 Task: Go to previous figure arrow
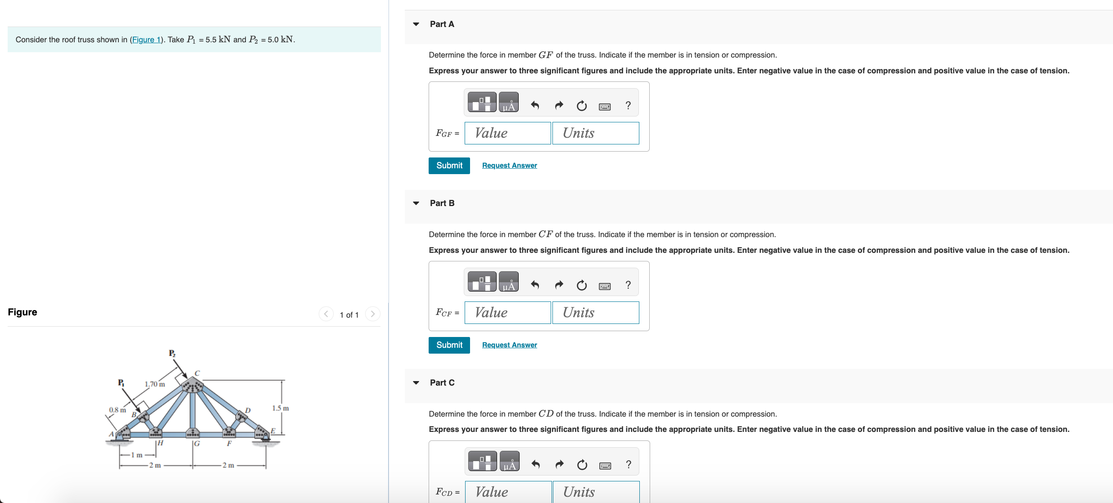click(x=326, y=314)
